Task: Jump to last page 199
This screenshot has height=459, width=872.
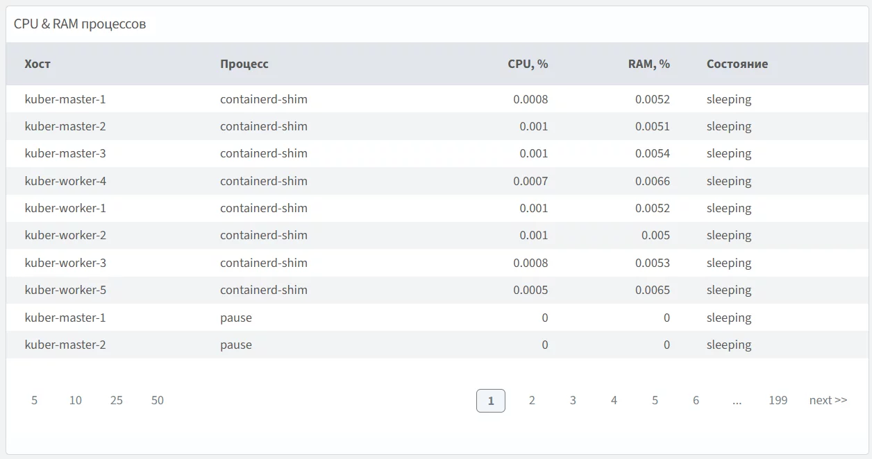Action: (x=778, y=400)
